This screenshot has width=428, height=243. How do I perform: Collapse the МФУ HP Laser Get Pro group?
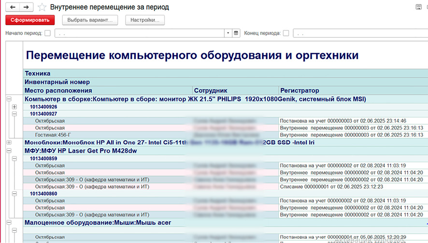point(9,150)
